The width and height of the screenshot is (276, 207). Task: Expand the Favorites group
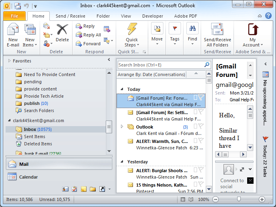9,61
